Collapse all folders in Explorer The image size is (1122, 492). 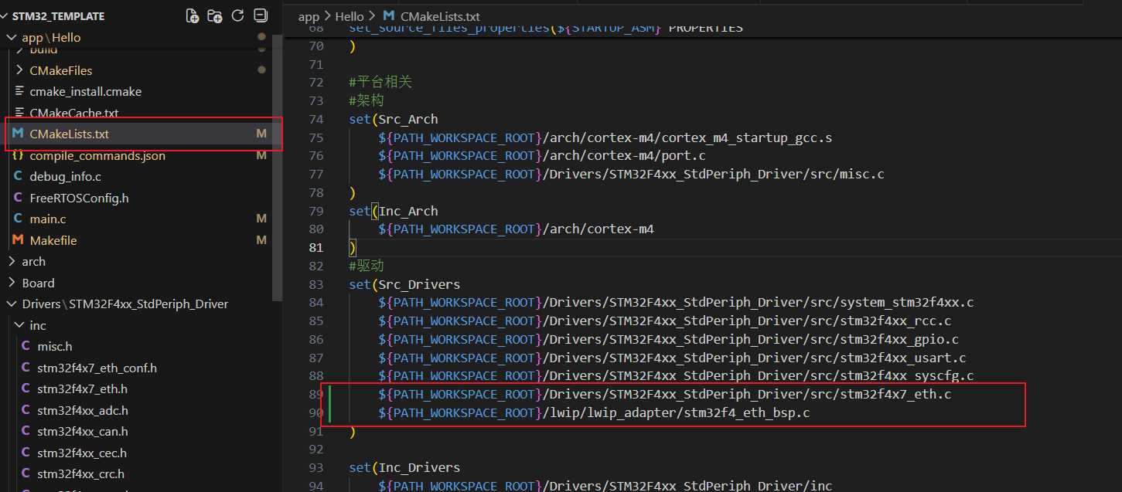click(261, 15)
